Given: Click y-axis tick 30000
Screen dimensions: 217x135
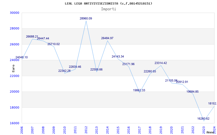Looking at the screenshot, I should [x=14, y=13].
